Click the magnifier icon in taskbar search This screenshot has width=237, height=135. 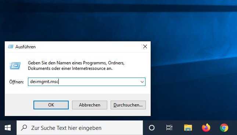24,128
